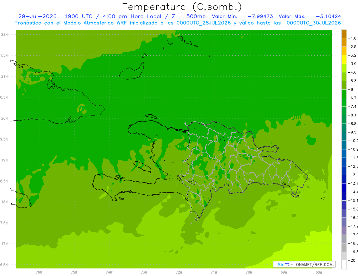358x276 pixels.
Task: Click the "-8.8" legend value
Action: pos(353,124)
